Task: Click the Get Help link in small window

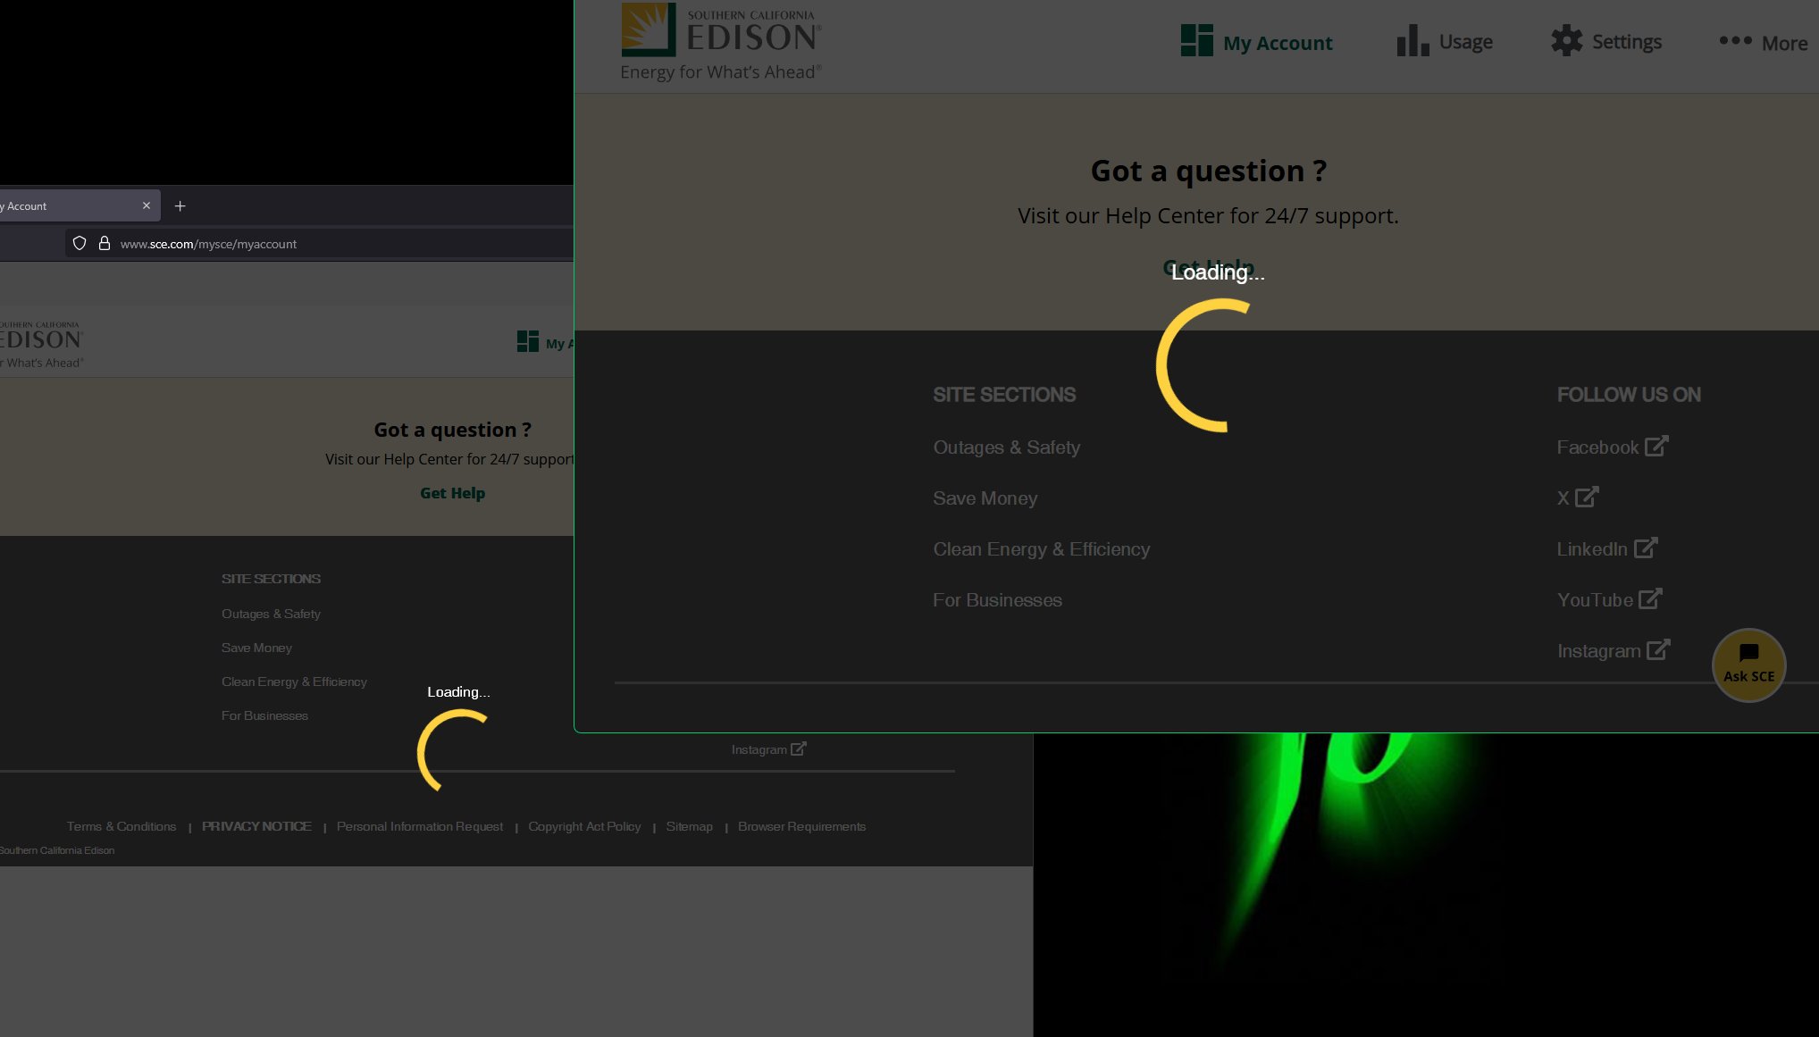Action: click(452, 493)
